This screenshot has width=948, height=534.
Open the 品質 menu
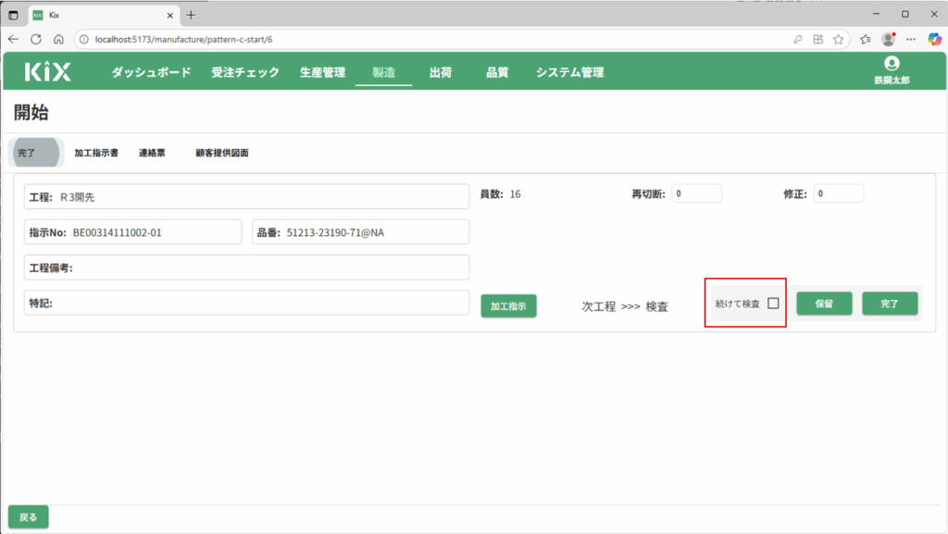pos(497,72)
